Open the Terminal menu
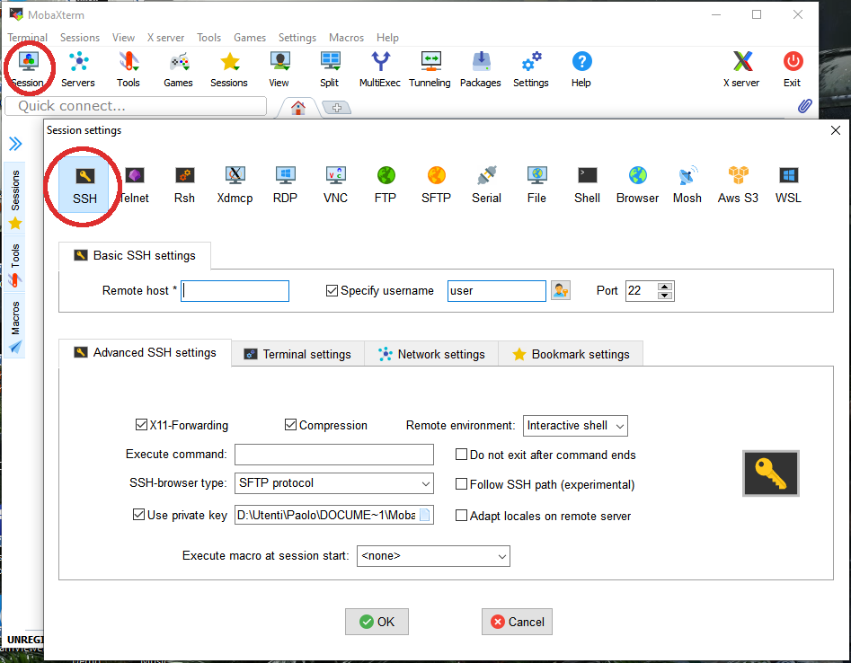 (x=28, y=38)
